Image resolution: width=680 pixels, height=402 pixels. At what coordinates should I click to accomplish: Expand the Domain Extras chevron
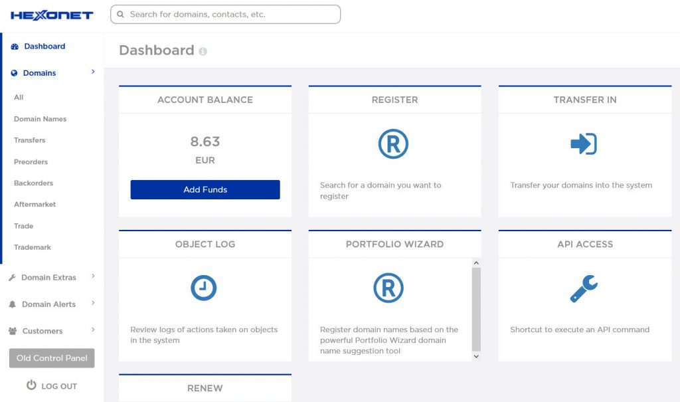click(93, 276)
